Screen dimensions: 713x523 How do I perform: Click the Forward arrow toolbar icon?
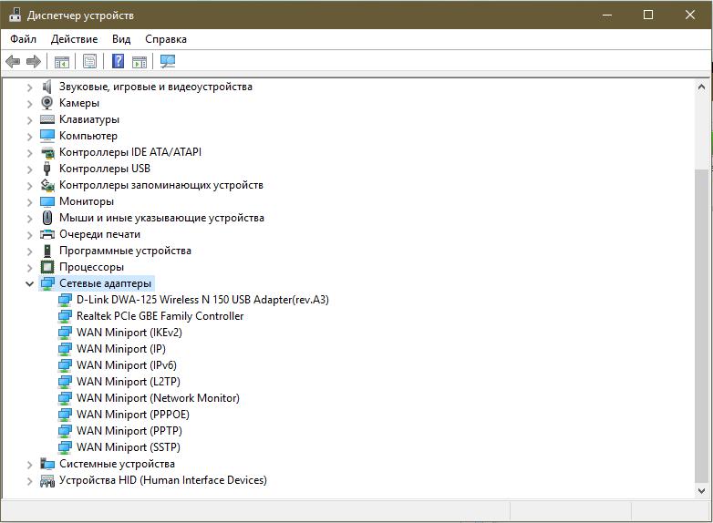(x=34, y=61)
